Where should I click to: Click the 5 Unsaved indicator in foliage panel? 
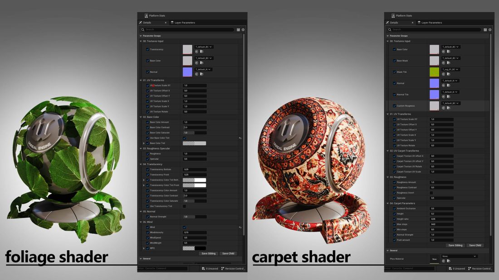210,269
